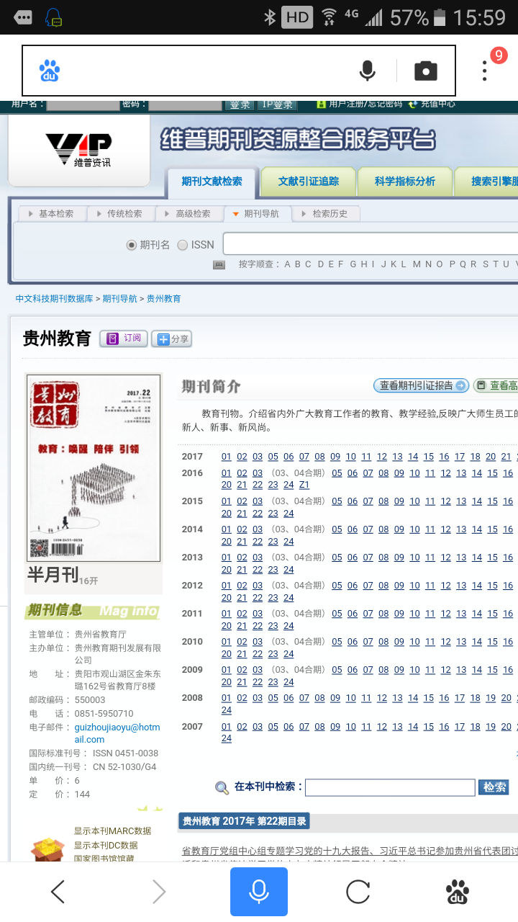The width and height of the screenshot is (518, 922).
Task: Open 2013 issue 05
Action: coord(337,558)
